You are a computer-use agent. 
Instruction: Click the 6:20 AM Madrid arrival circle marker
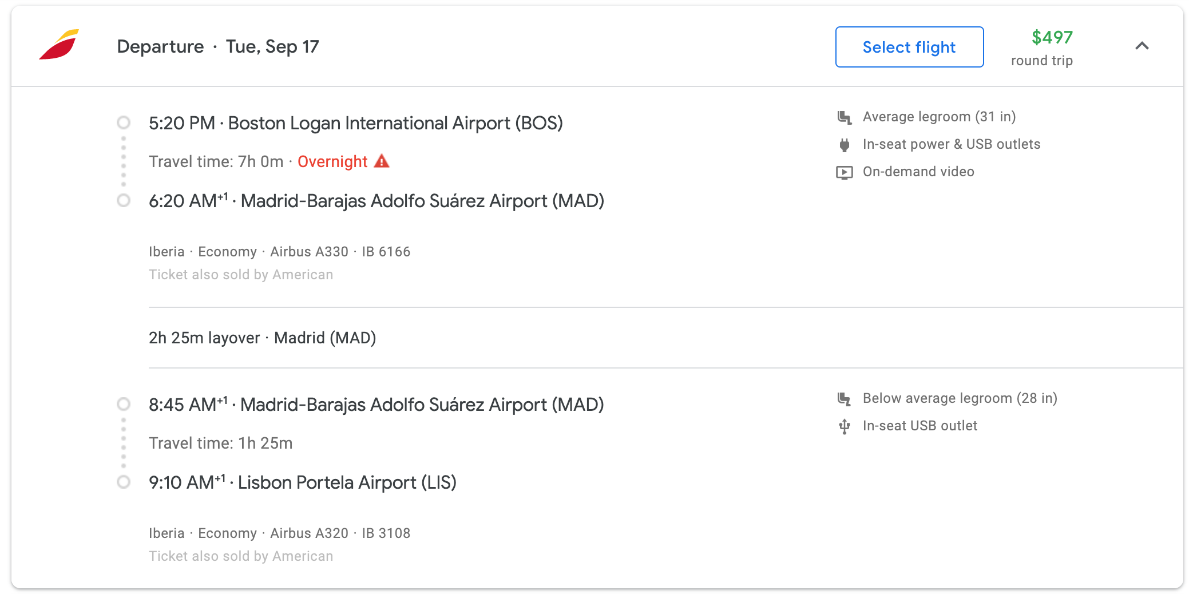(124, 200)
